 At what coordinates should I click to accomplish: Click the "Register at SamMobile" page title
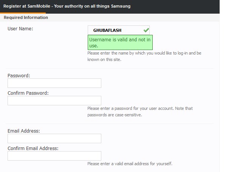tap(68, 6)
